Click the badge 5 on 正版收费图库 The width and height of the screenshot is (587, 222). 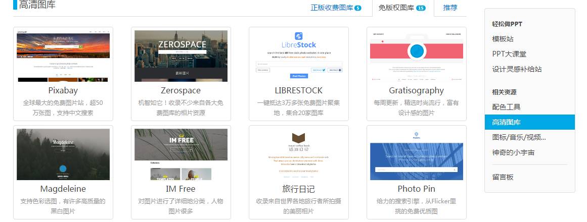(x=357, y=8)
